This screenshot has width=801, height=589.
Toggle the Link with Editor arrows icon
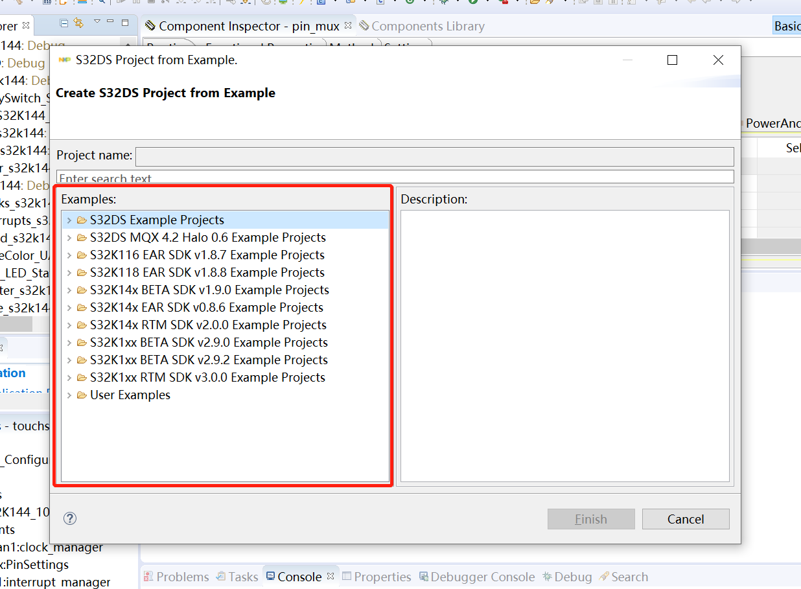click(x=78, y=23)
